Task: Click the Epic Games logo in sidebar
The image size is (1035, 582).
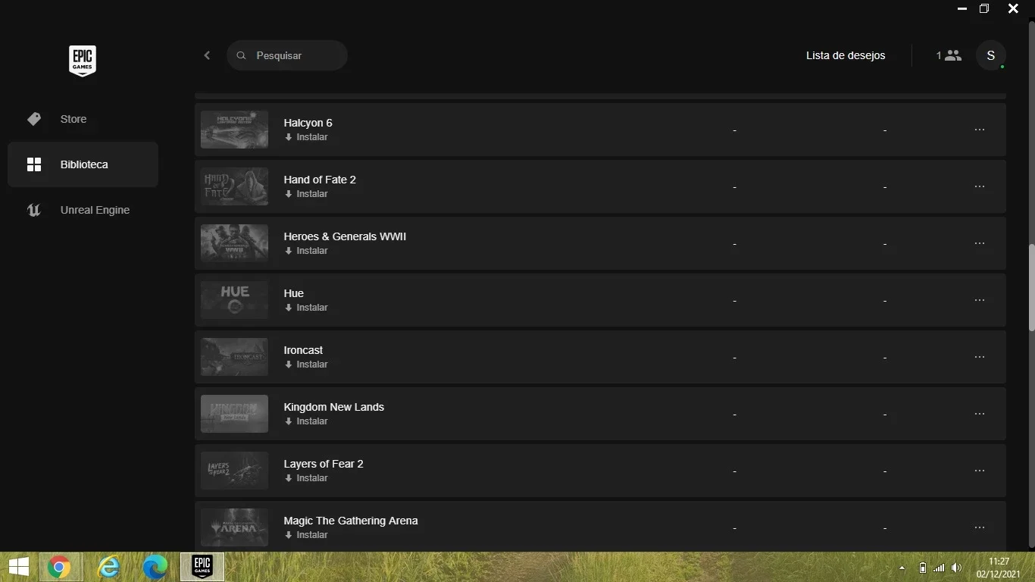Action: point(83,61)
